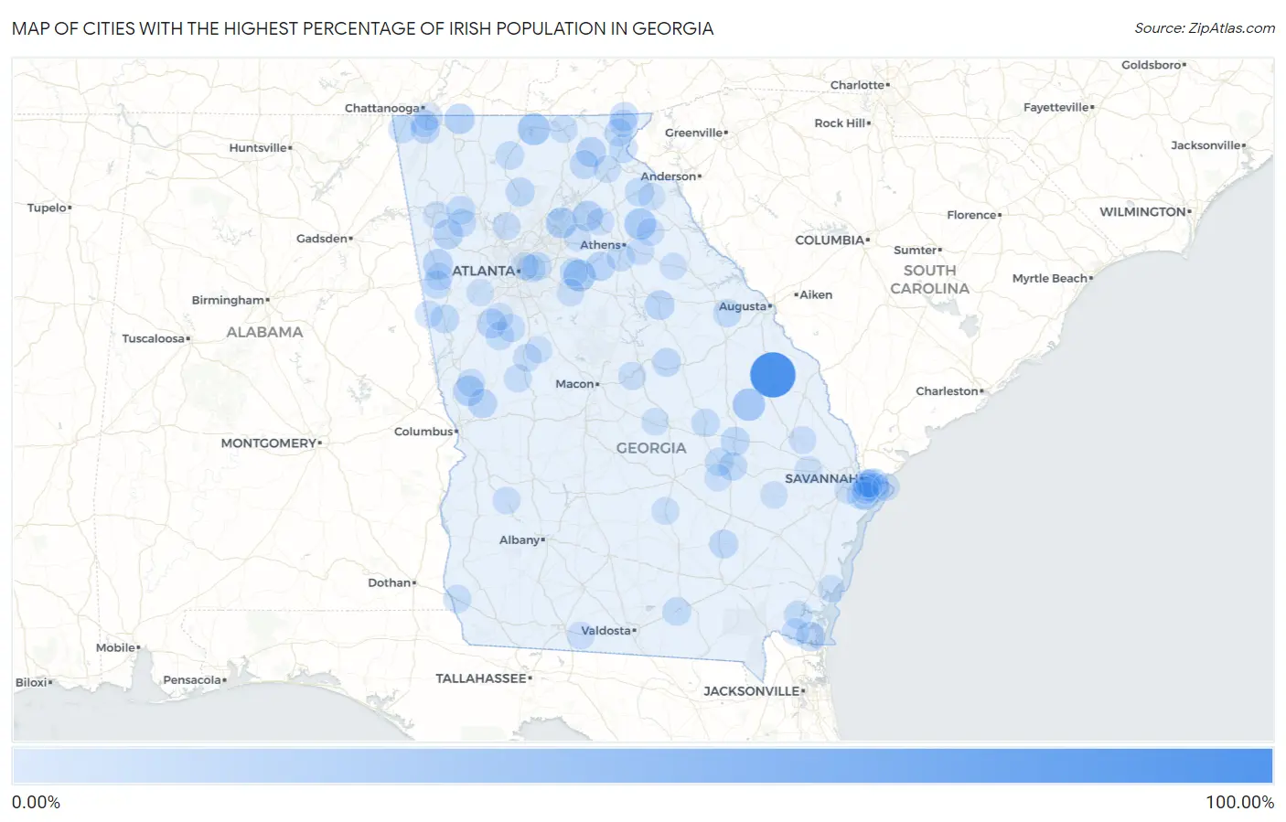The width and height of the screenshot is (1286, 822).
Task: Click the WILMINGTON city label
Action: click(1142, 212)
